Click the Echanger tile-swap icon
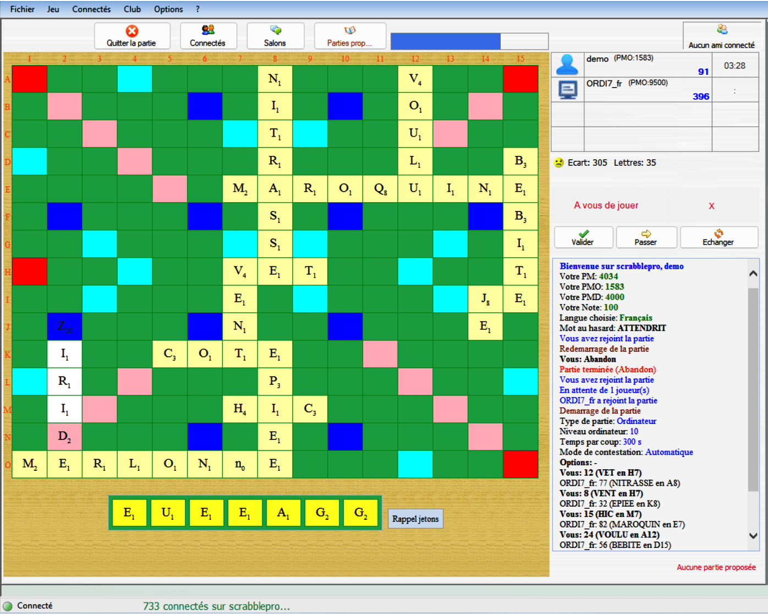 719,234
